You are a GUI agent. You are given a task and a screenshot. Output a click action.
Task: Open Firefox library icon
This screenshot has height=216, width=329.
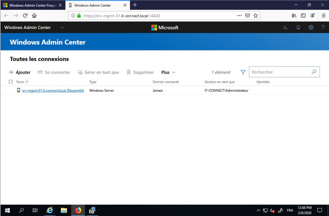294,16
